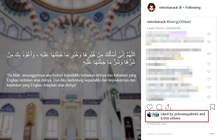Heart the fourth comment in the list
217x140 pixels.
(209, 64)
